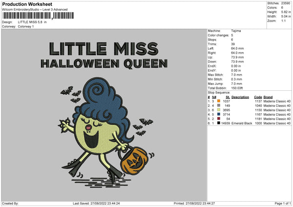Click the 'Production Worksheet' title
The image size is (293, 207).
pos(27,4)
